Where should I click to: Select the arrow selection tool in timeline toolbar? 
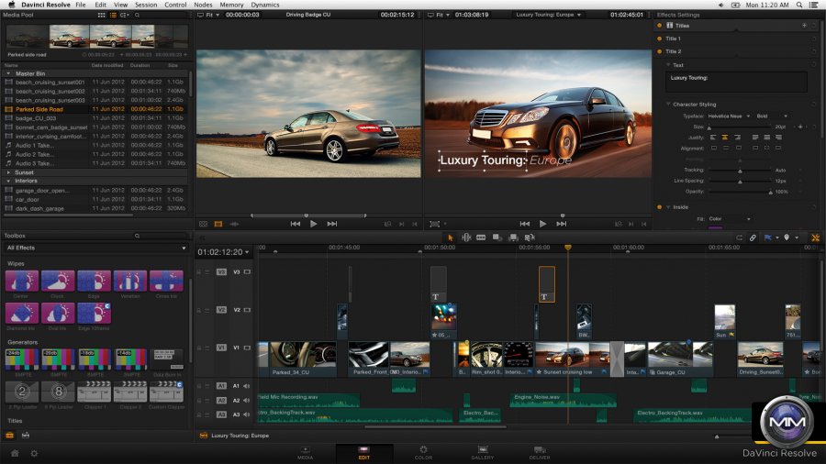451,238
